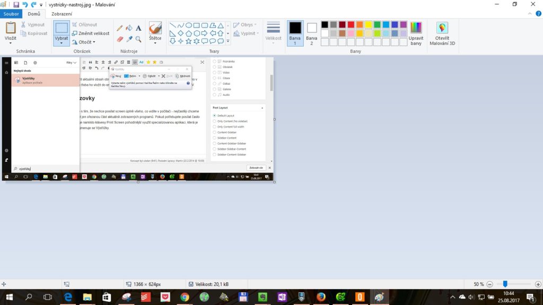Pick the Pentagon shape
The width and height of the screenshot is (543, 305).
click(188, 33)
